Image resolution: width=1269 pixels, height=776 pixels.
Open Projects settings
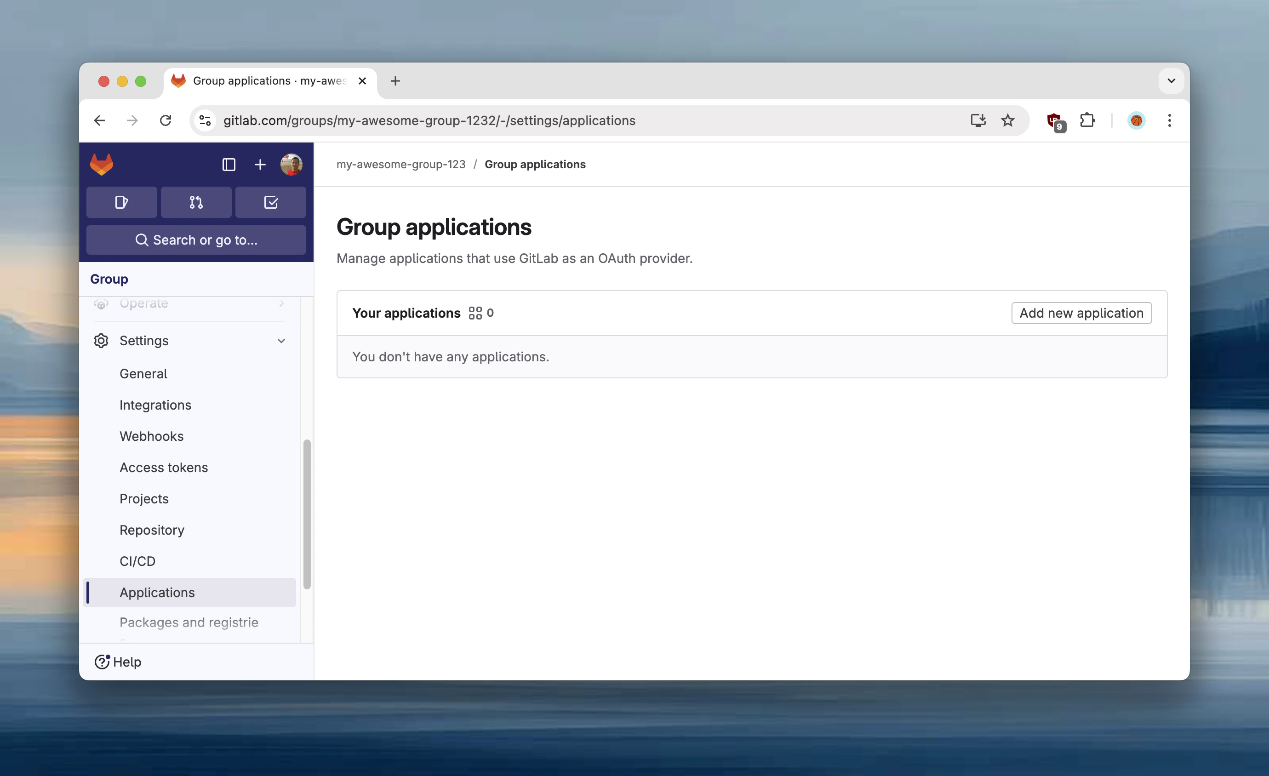tap(144, 499)
